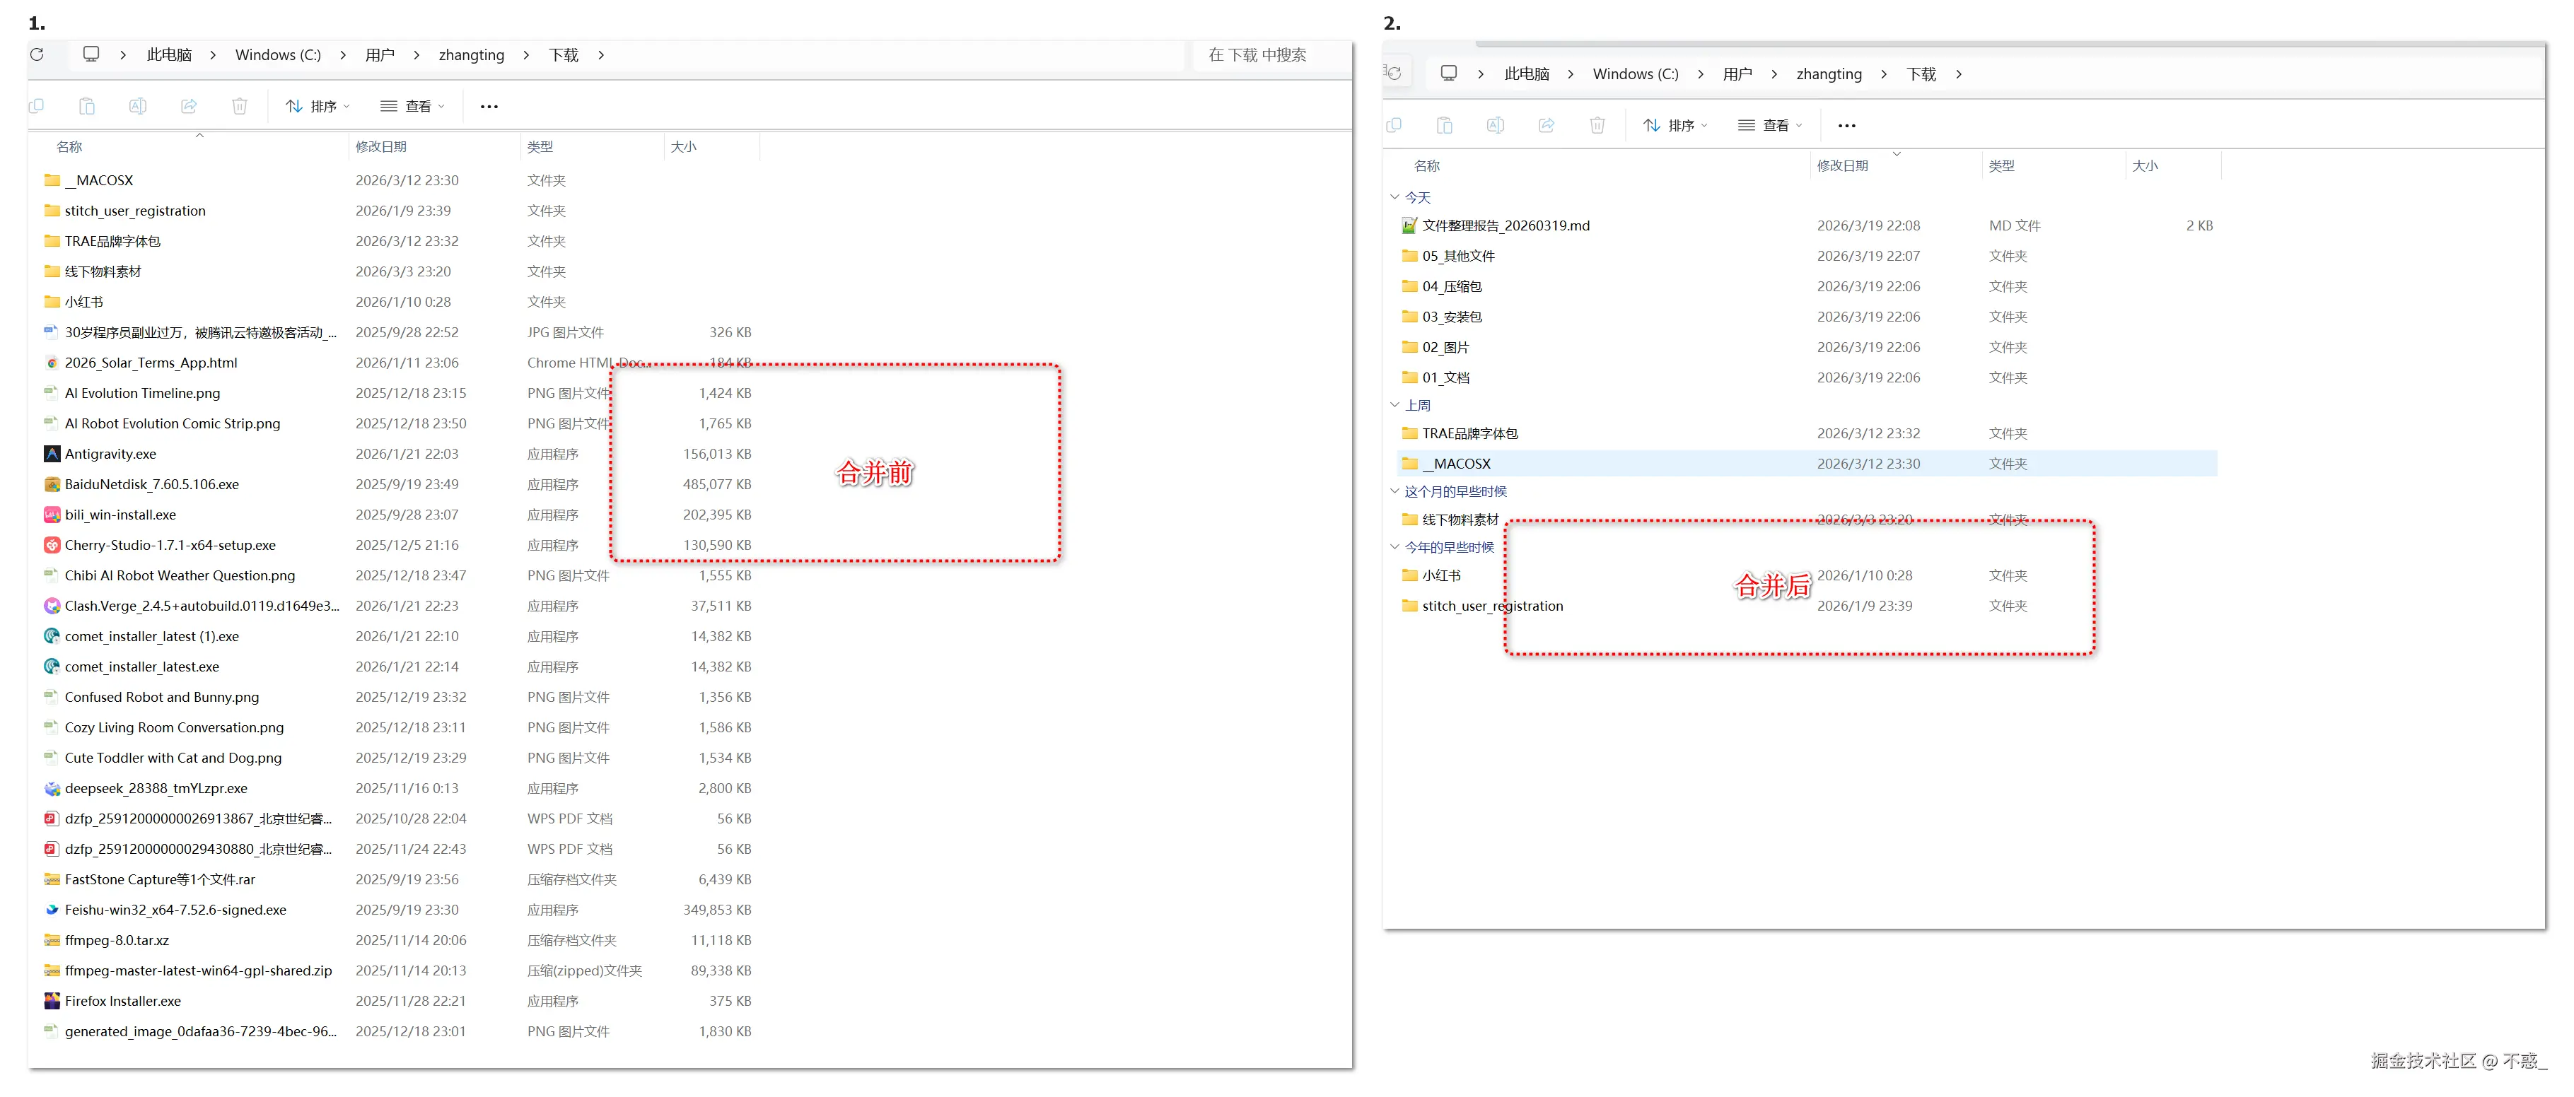Screen dimensions: 2574x1097
Task: Click 大小 column header in left window
Action: 684,147
